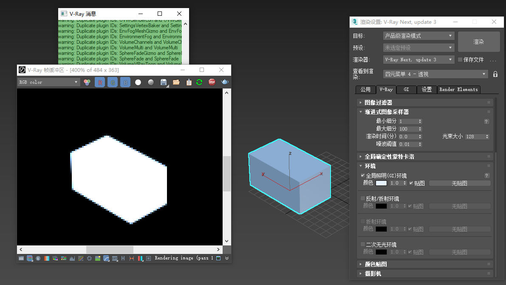
Task: Toggle the levels histogram icon
Action: (72, 258)
